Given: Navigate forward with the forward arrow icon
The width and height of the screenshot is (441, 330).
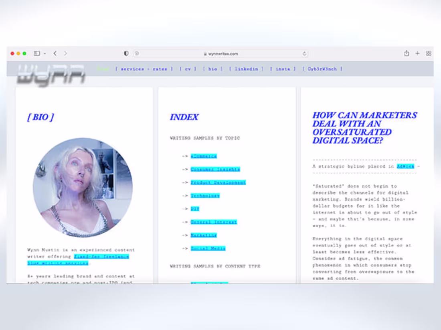Looking at the screenshot, I should point(65,53).
